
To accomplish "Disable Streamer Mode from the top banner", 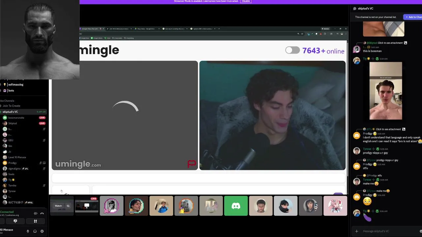I will 246,1.
